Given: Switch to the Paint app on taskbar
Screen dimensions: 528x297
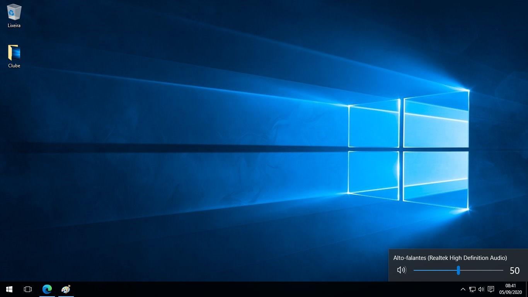Looking at the screenshot, I should coord(66,289).
